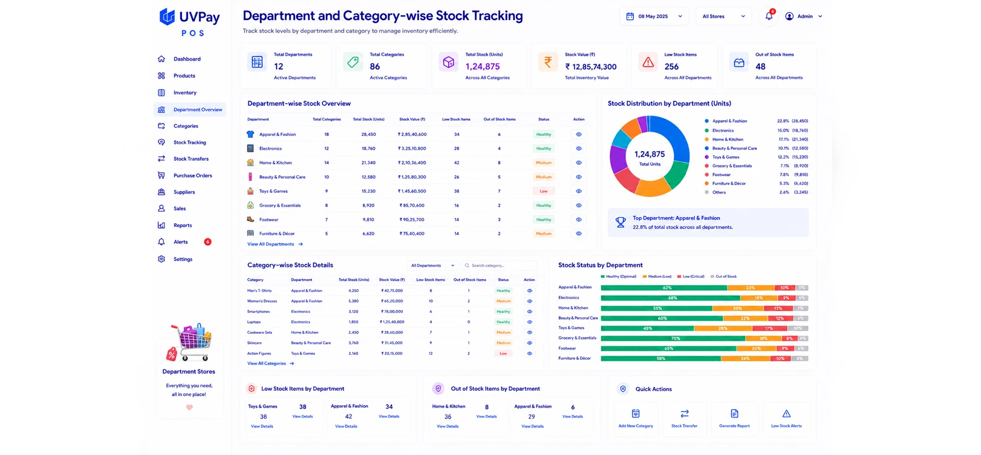Open the 08 May 2025 date dropdown

(x=654, y=16)
